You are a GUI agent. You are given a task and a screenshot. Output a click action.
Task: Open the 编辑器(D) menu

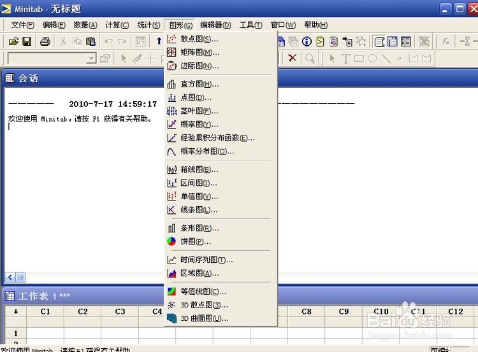pos(215,25)
